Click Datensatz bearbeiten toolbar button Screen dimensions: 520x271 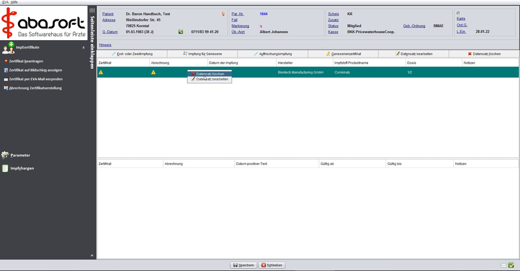click(x=413, y=54)
